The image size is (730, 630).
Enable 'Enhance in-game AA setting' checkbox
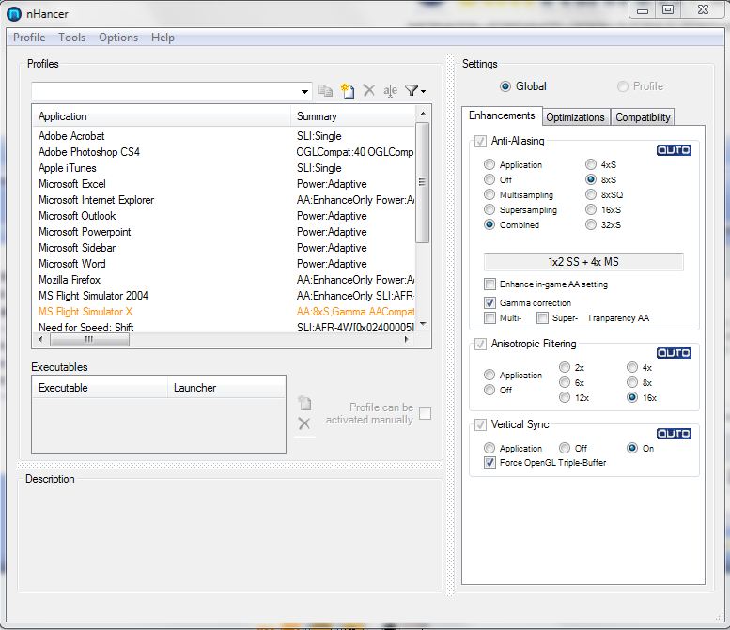click(x=490, y=284)
